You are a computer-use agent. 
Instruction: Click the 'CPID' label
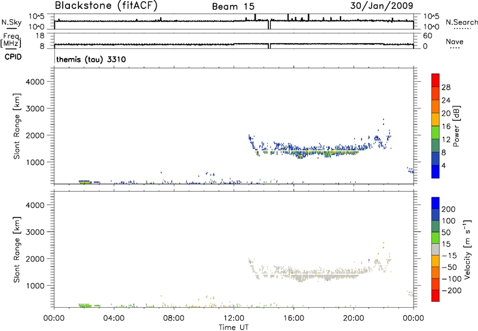[13, 57]
